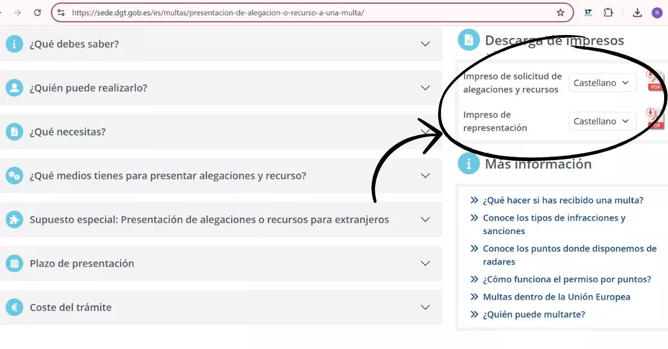This screenshot has width=668, height=349.
Task: Click the browser reload button
Action: [x=37, y=12]
